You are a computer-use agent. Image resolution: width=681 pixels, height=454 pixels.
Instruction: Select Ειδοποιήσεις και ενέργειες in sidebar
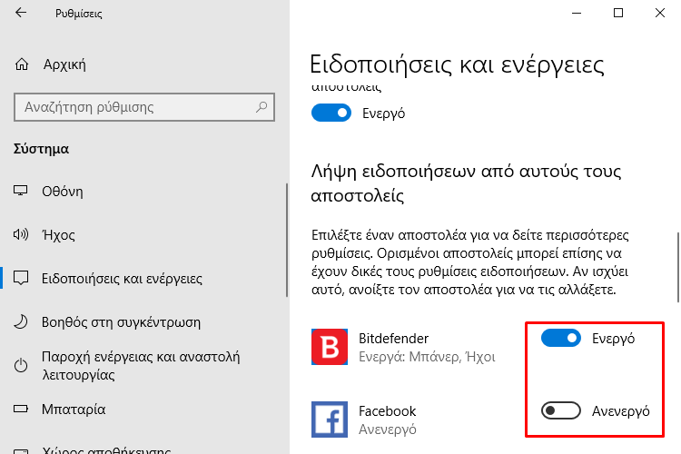point(143,278)
